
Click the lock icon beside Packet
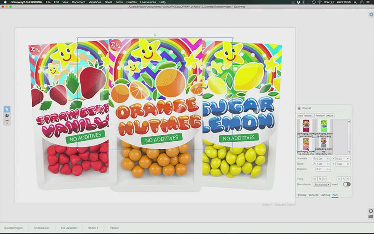pos(300,108)
